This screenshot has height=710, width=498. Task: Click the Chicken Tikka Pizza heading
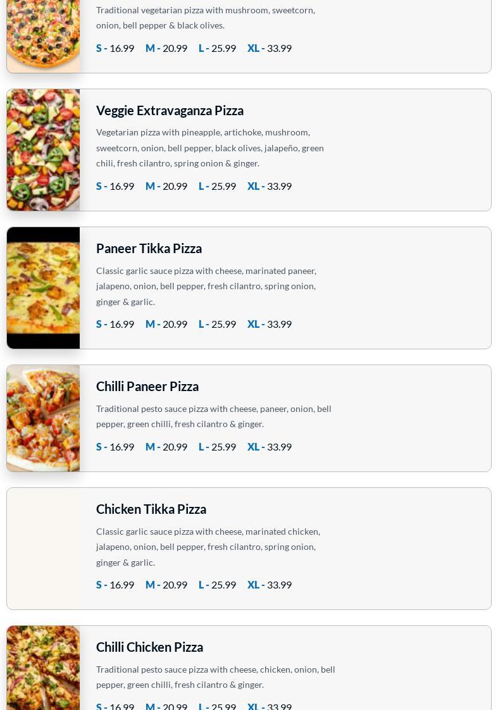tap(151, 509)
